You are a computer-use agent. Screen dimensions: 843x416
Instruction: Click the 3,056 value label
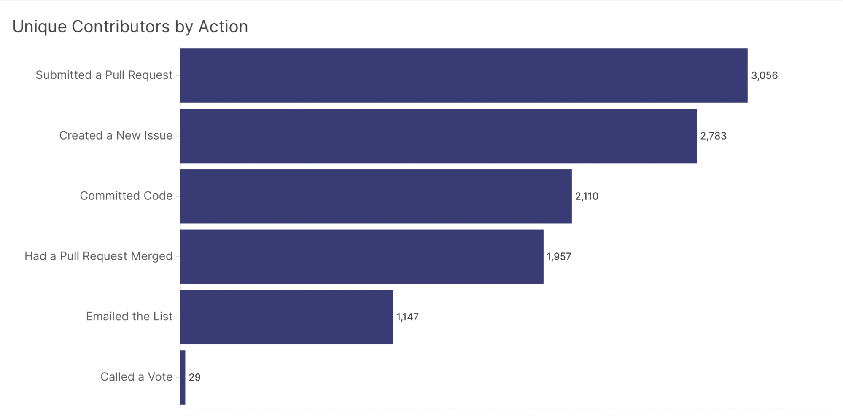pyautogui.click(x=764, y=75)
